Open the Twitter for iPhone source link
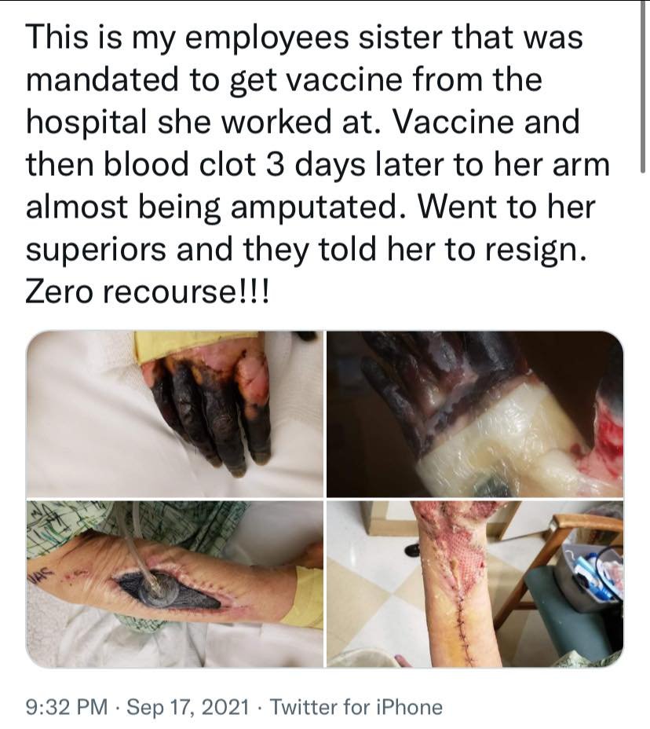650x729 pixels. (x=356, y=707)
